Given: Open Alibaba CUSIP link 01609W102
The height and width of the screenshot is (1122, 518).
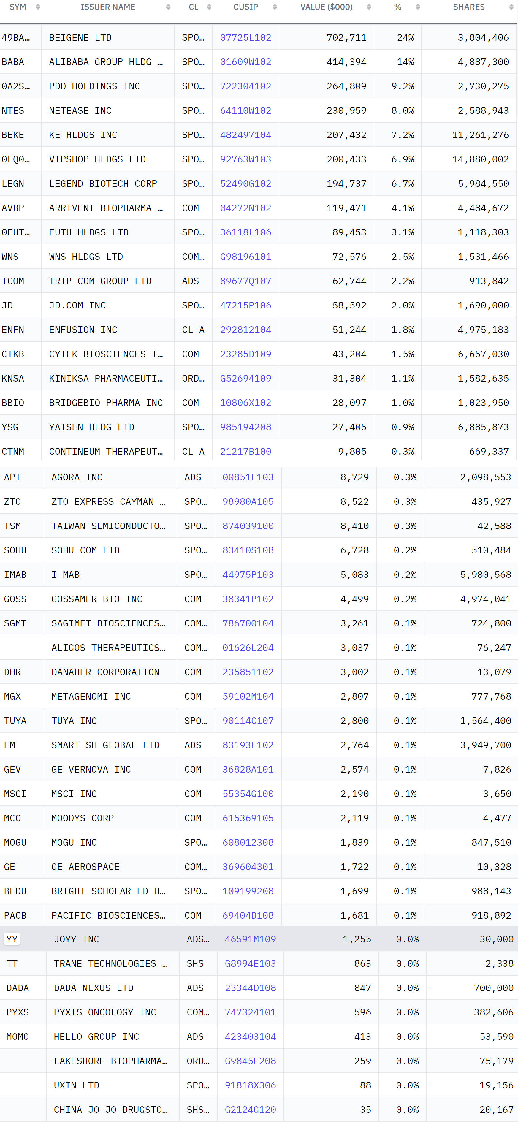Looking at the screenshot, I should (245, 62).
